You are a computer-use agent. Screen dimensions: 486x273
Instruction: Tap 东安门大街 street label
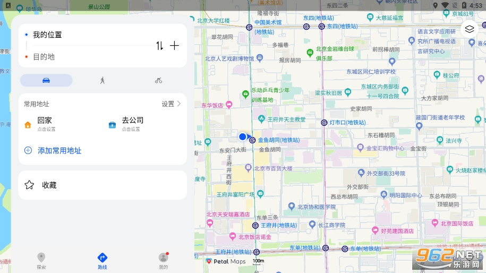click(233, 150)
